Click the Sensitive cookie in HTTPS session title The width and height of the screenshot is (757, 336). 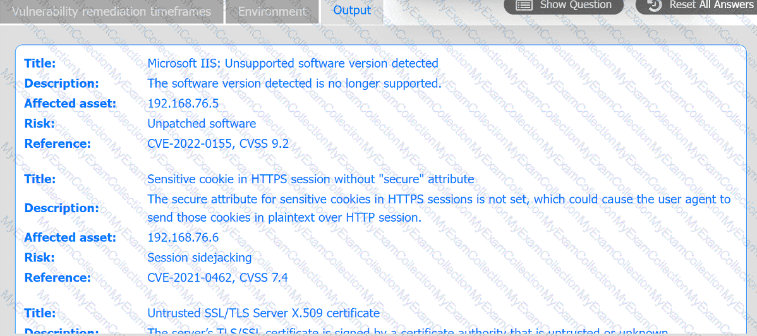pos(310,179)
